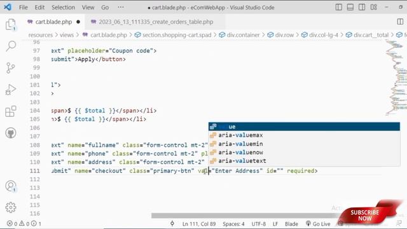Open the Source Control view
Screen dimensions: 407x229
click(10, 68)
